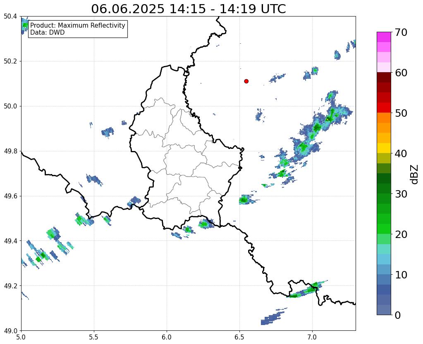Click longitude tick label 5.0
The height and width of the screenshot is (344, 423).
[x=21, y=337]
